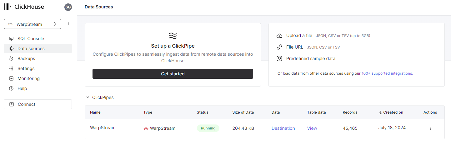Open SQL Console in the sidebar

(x=31, y=39)
